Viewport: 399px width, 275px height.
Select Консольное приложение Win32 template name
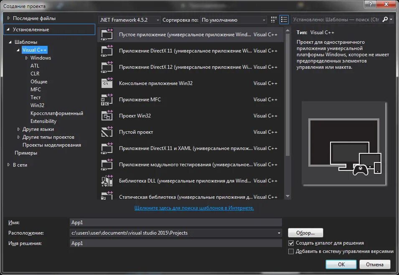(x=156, y=83)
